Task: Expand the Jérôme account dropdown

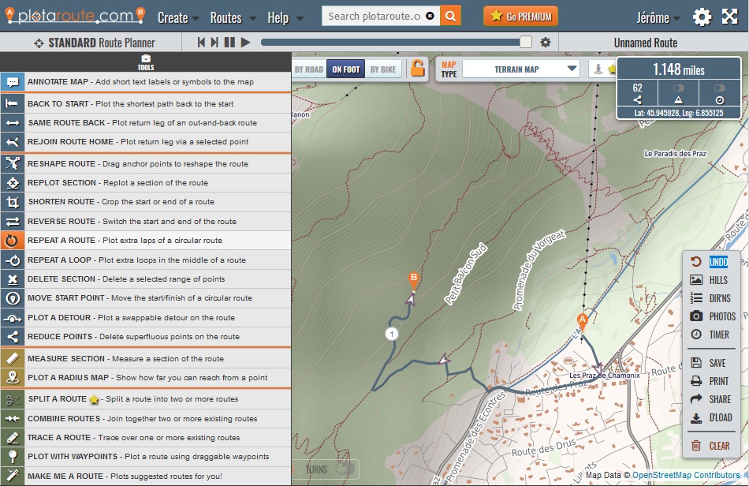Action: (659, 17)
